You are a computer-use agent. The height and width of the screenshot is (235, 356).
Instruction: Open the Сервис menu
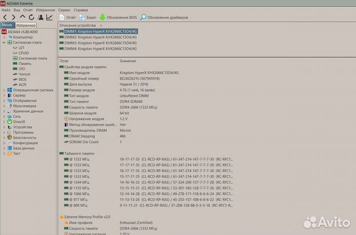64,10
